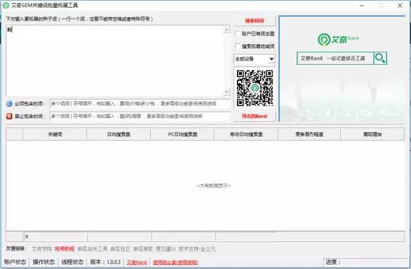Click seed text area scroll-up arrow

(227, 30)
